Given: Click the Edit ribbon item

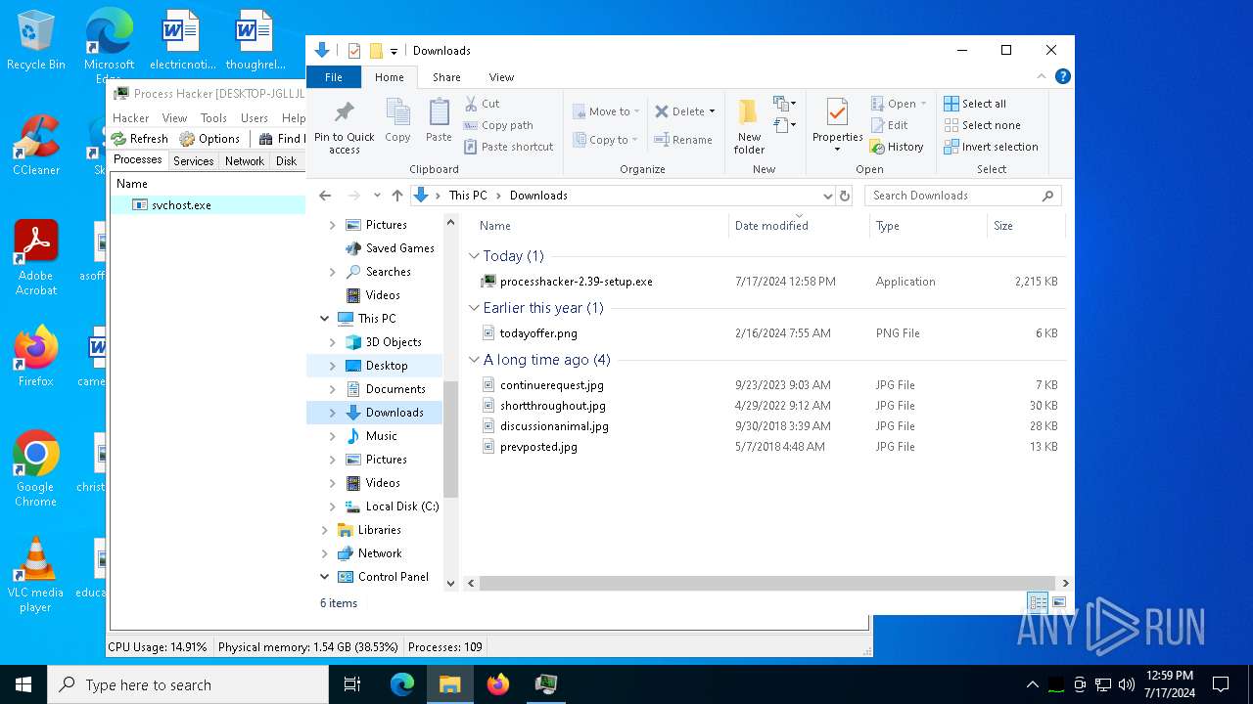Looking at the screenshot, I should click(x=889, y=125).
